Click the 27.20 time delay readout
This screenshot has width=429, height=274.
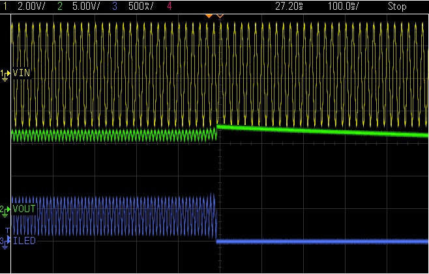tap(289, 7)
